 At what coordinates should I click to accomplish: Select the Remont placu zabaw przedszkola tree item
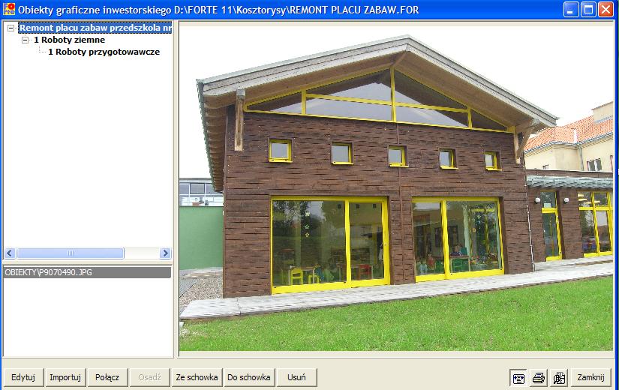[x=95, y=28]
